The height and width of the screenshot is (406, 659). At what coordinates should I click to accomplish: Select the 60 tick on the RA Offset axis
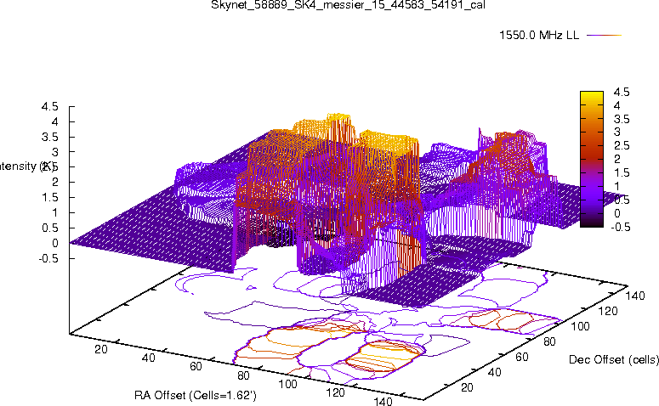[x=196, y=366]
